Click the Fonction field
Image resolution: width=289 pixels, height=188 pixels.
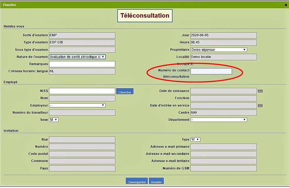224,98
